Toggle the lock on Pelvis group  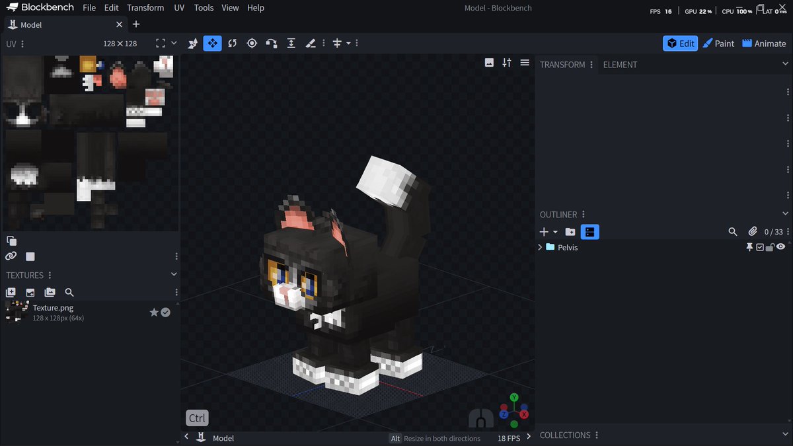[x=771, y=247]
